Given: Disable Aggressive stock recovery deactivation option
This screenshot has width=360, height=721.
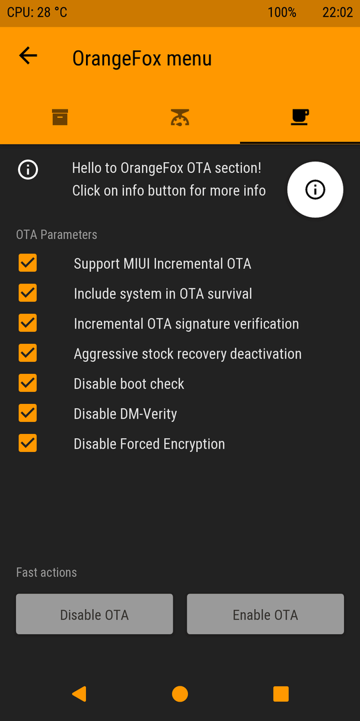Looking at the screenshot, I should click(x=27, y=353).
